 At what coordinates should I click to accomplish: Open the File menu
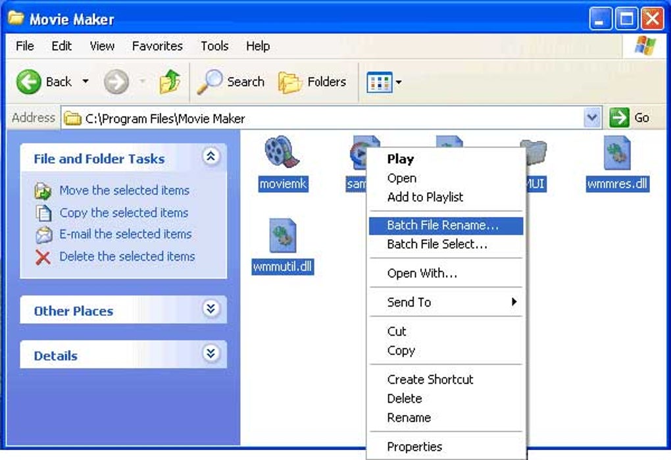[25, 46]
